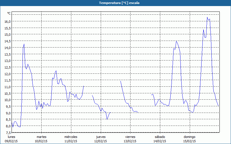Click the 12,0 y-axis tick label
231x144 pixels.
coord(7,74)
